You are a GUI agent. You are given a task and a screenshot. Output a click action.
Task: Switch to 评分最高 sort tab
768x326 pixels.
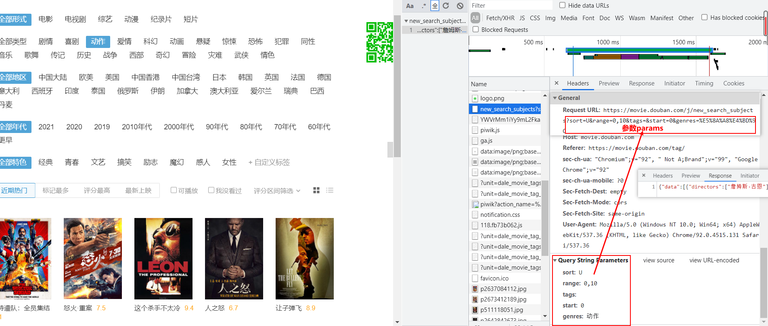(97, 191)
